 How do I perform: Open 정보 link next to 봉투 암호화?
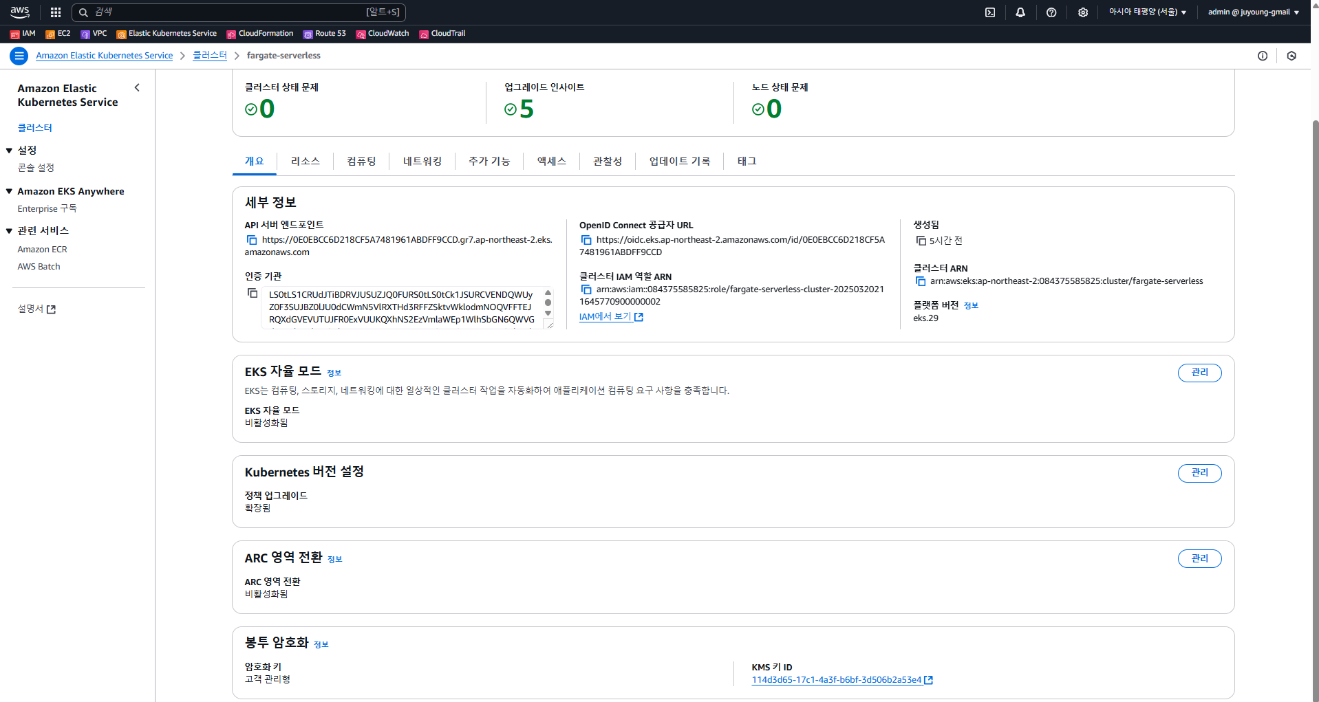click(321, 645)
